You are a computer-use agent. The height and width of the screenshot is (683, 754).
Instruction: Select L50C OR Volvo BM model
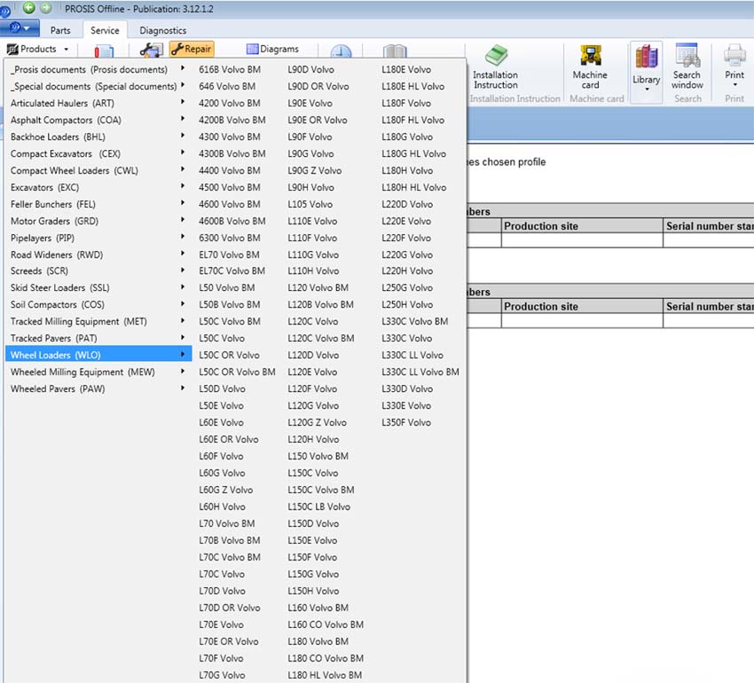[237, 372]
